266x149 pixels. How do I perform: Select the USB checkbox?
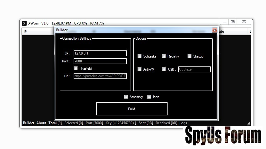[x=164, y=69]
